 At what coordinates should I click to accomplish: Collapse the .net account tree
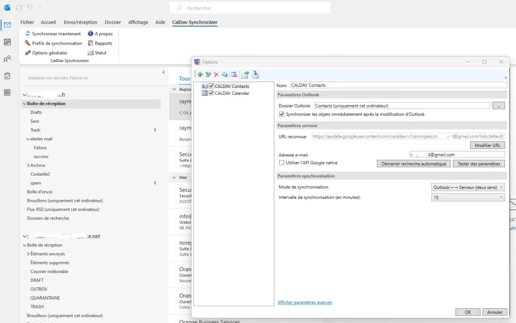tap(24, 236)
